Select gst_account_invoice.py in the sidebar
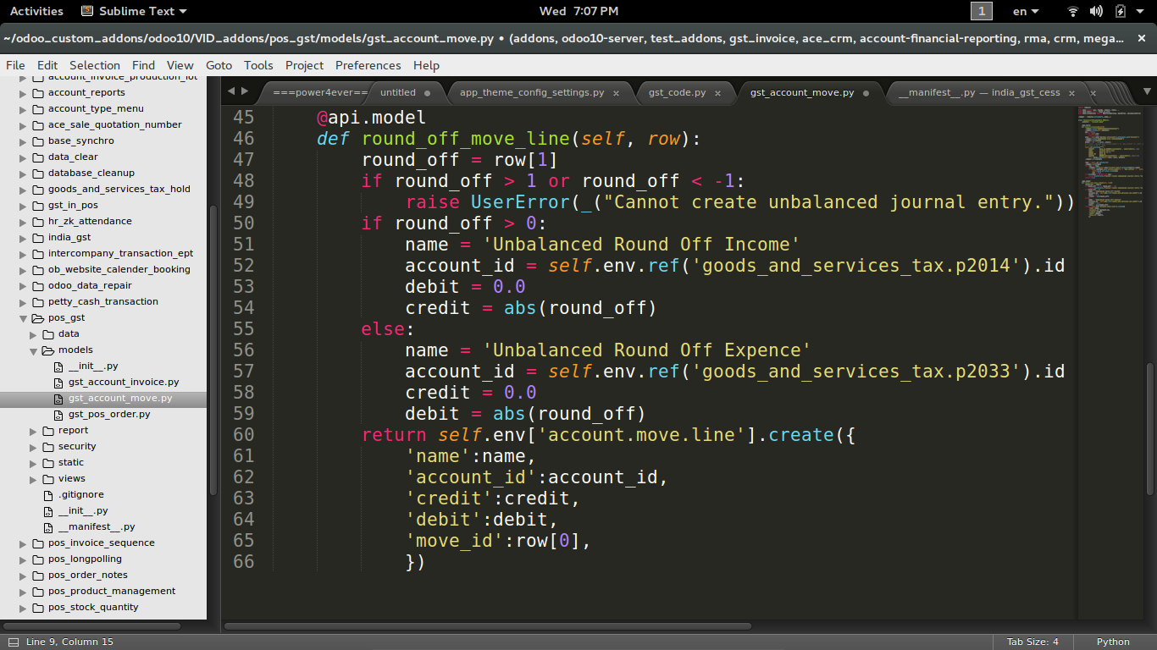Screen dimensions: 1157x650 coord(113,382)
